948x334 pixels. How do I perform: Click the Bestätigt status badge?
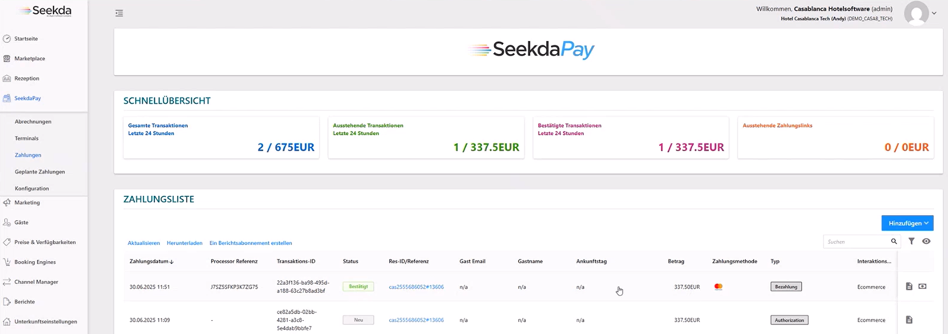pos(358,286)
